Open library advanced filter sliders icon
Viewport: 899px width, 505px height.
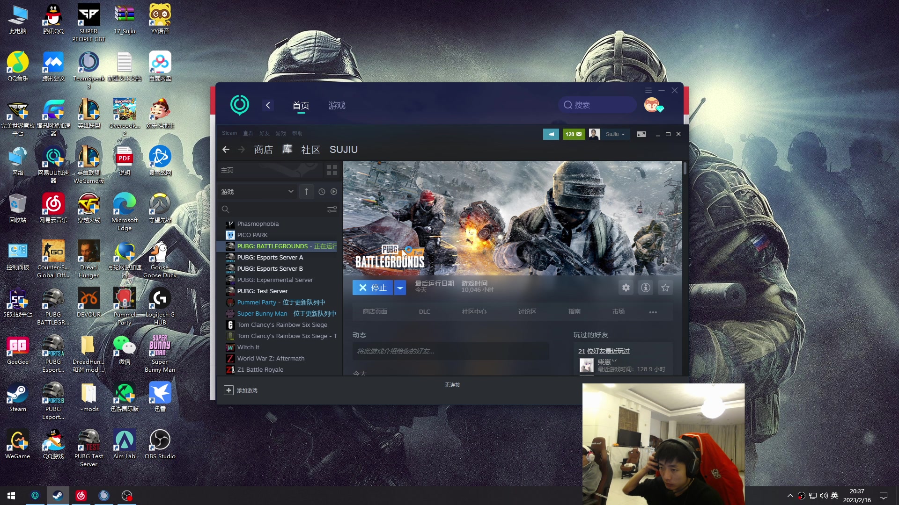(x=332, y=209)
